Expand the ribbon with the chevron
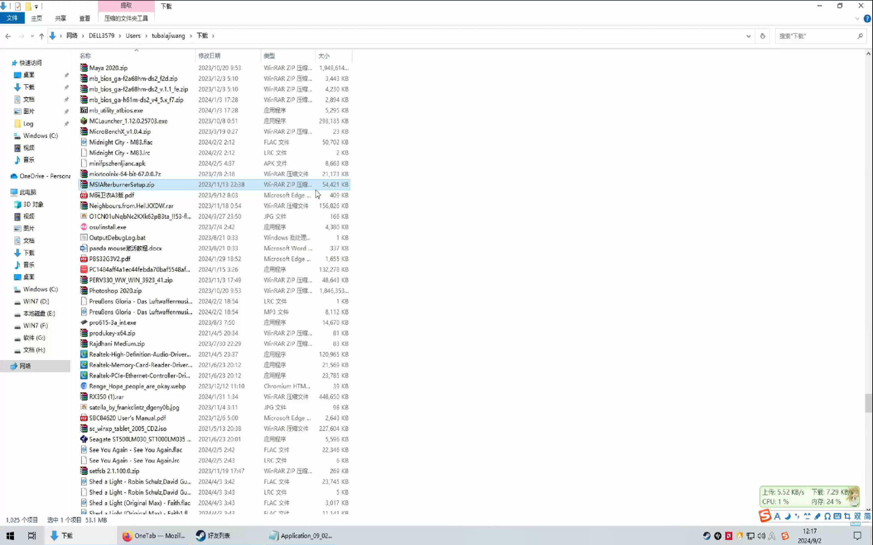The width and height of the screenshot is (873, 545). point(857,19)
